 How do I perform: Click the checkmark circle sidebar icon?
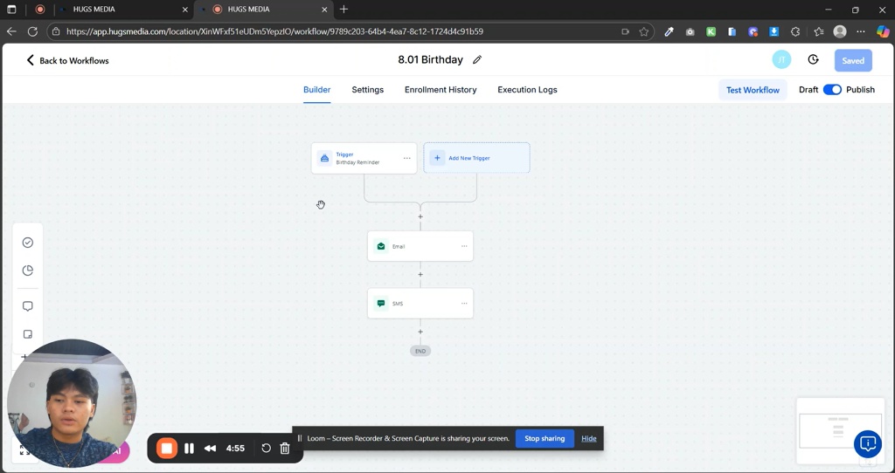tap(27, 243)
